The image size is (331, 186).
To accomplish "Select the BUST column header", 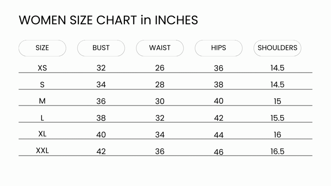I will 101,48.
